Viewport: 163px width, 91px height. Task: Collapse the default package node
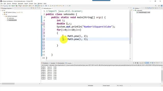point(5,16)
